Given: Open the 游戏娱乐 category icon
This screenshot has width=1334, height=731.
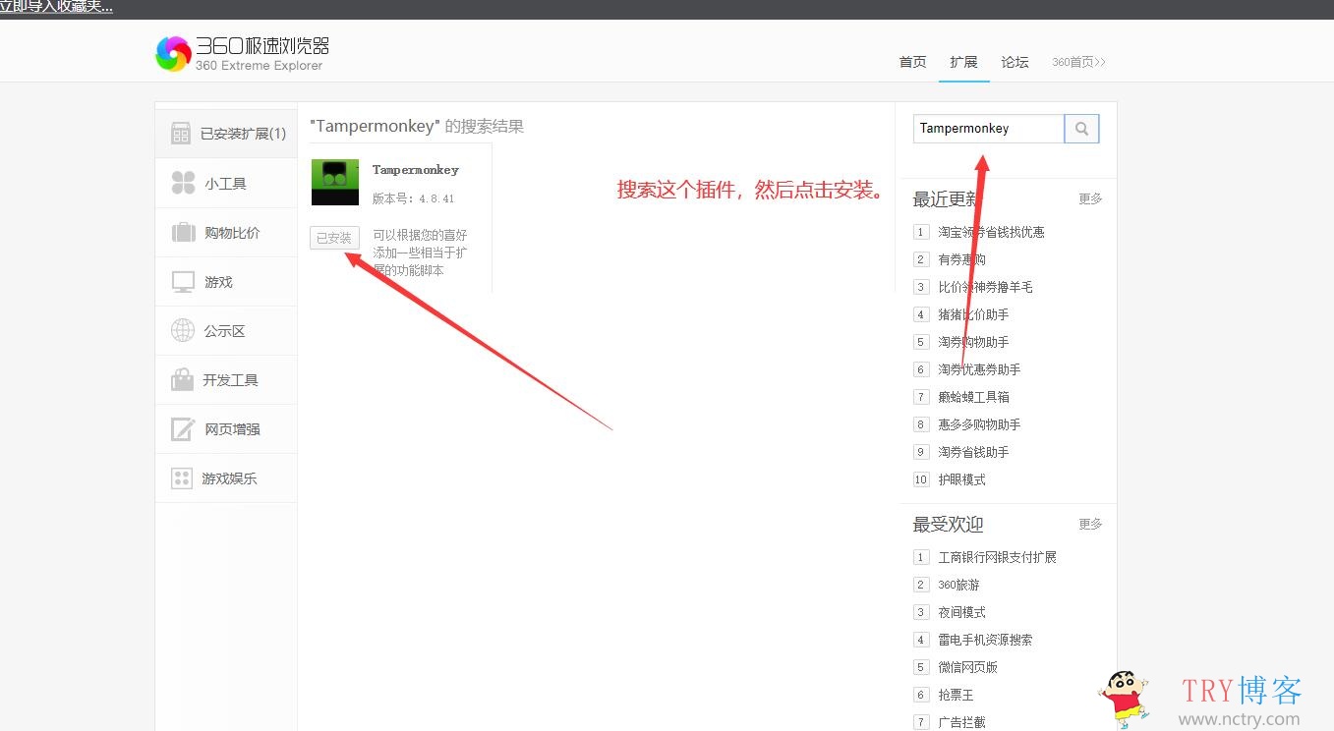Looking at the screenshot, I should click(182, 478).
